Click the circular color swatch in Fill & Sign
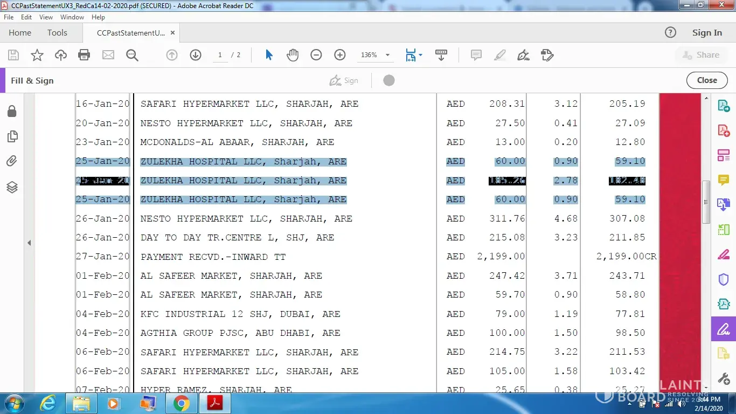The image size is (736, 414). tap(388, 80)
